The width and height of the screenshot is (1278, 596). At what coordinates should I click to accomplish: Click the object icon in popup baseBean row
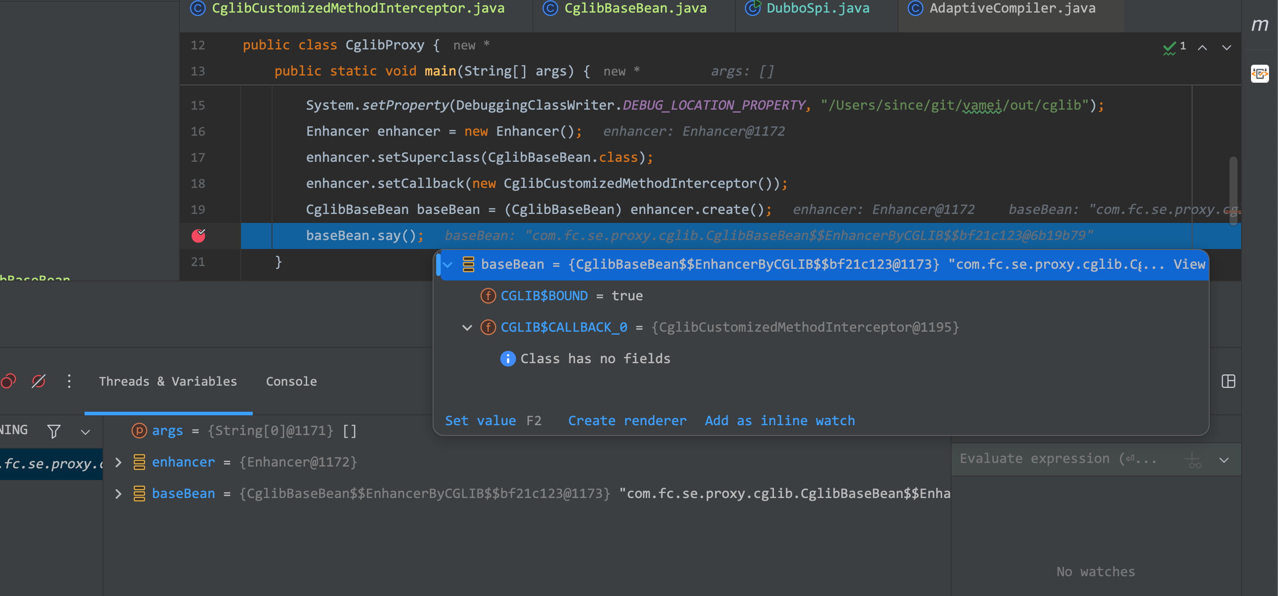click(468, 264)
